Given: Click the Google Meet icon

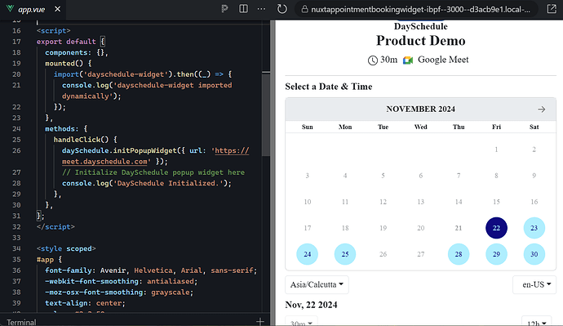Looking at the screenshot, I should [x=408, y=60].
